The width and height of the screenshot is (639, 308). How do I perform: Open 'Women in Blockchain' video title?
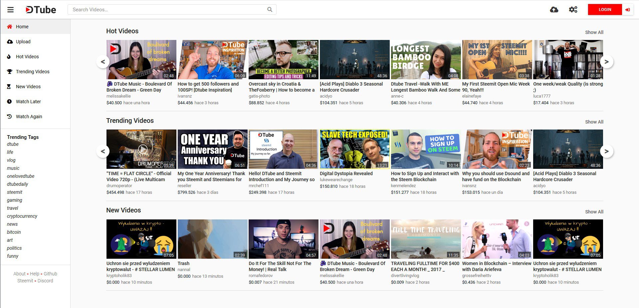(x=497, y=266)
